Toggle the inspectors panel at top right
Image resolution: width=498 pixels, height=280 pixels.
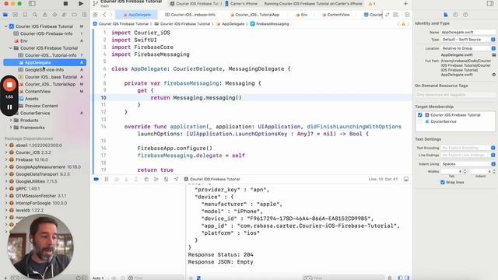pyautogui.click(x=489, y=4)
